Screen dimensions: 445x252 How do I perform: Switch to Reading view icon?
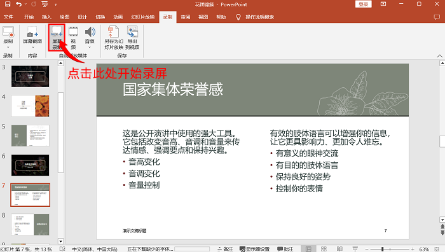[x=339, y=249]
